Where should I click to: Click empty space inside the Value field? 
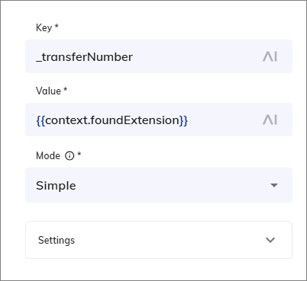(225, 120)
